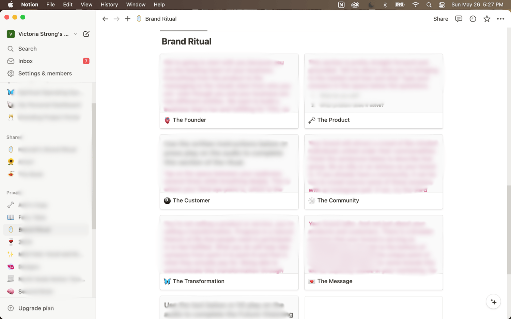Open a new tab with the plus icon

(x=128, y=19)
